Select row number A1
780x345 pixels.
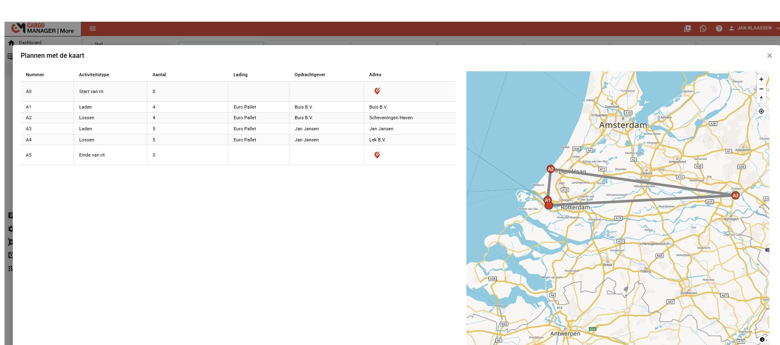click(x=29, y=107)
